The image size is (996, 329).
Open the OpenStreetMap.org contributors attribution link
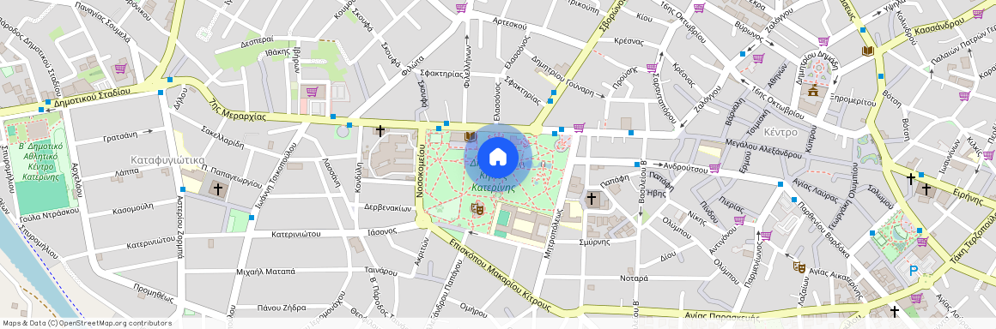pos(115,323)
